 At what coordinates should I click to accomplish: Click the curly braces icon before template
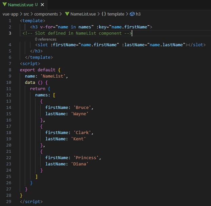pos(104,14)
